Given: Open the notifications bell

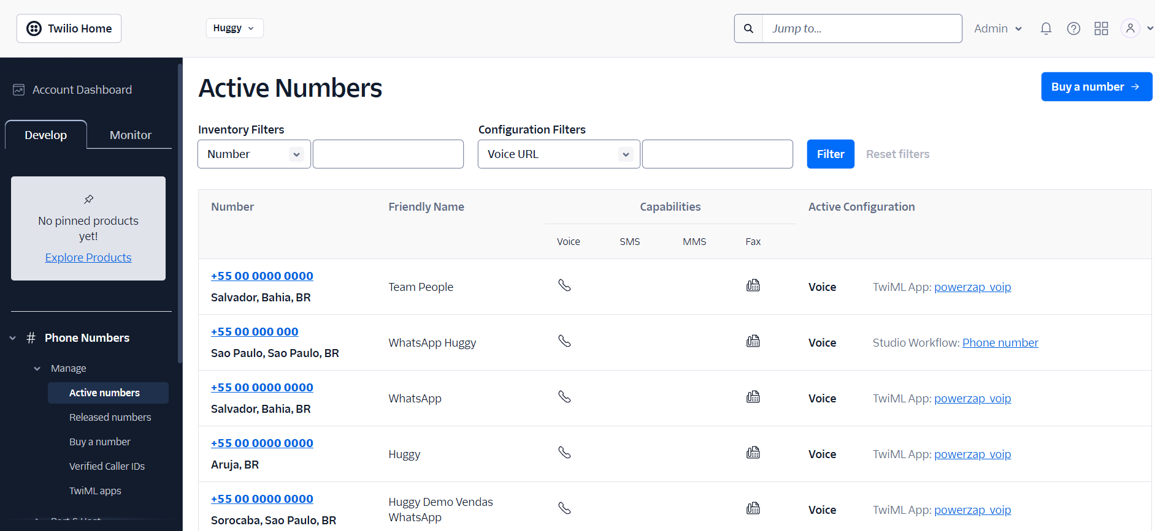Looking at the screenshot, I should click(x=1046, y=29).
